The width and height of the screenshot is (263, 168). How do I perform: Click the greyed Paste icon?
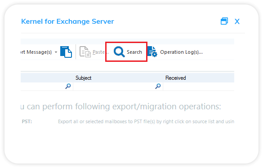pyautogui.click(x=85, y=52)
